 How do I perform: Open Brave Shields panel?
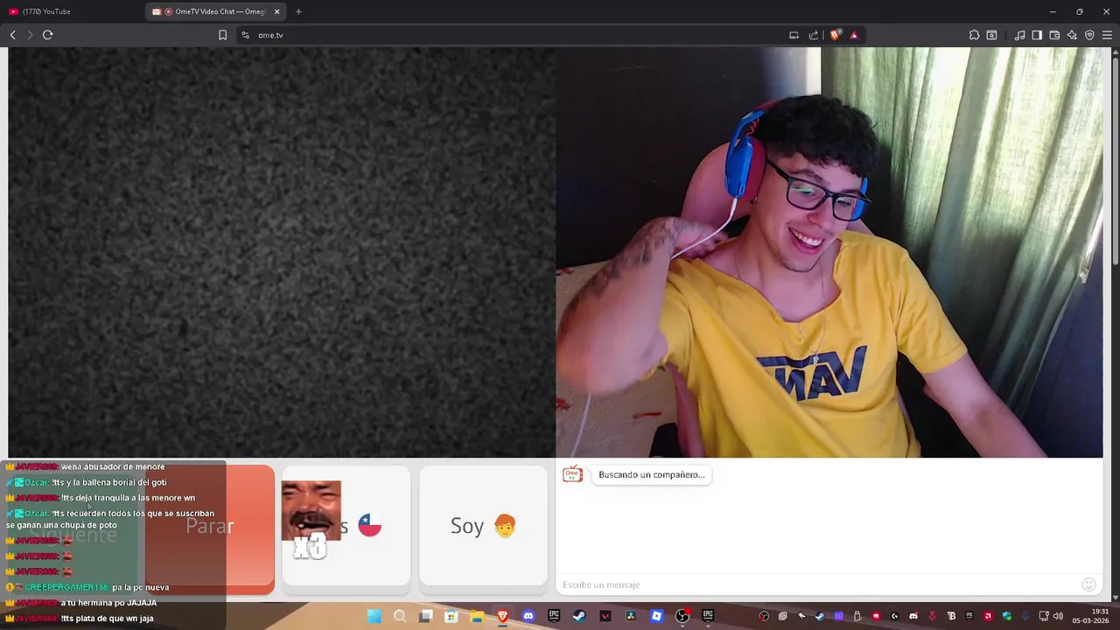point(835,35)
